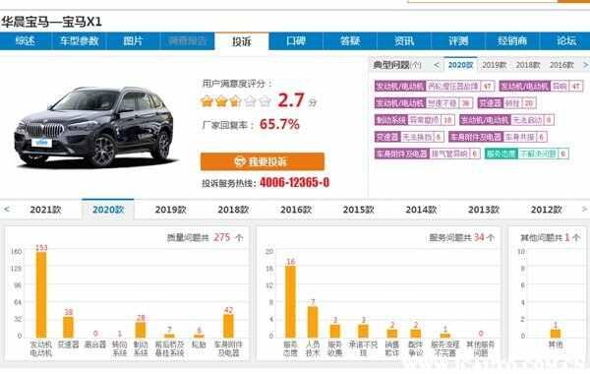Click the 销售欺诈 bar in service chart
The image size is (590, 374).
[x=392, y=334]
